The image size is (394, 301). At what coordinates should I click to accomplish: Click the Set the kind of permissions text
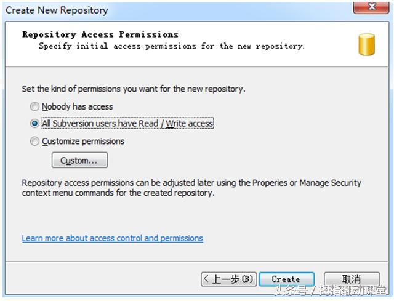(134, 89)
